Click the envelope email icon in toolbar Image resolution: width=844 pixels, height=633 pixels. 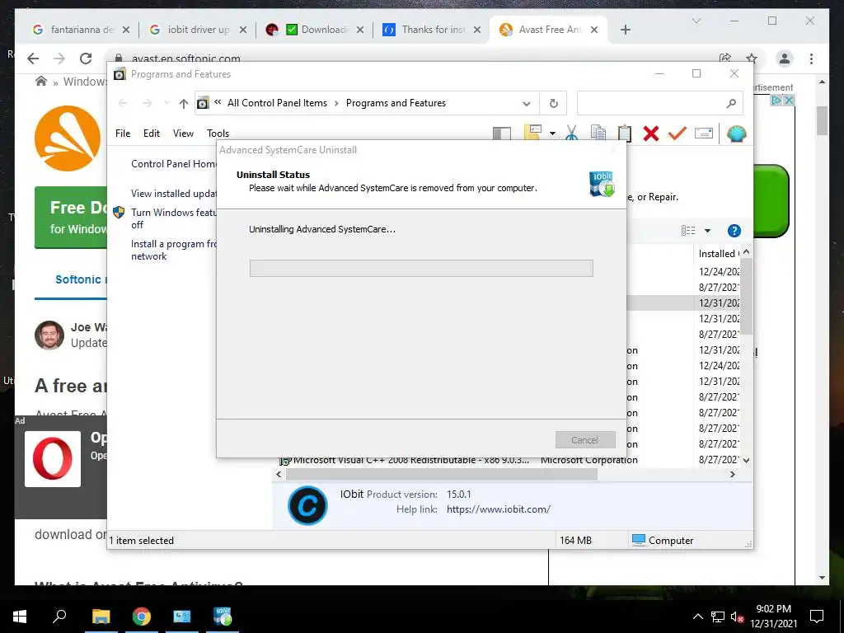704,133
